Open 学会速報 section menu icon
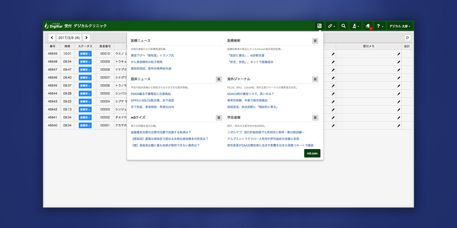 [x=315, y=117]
